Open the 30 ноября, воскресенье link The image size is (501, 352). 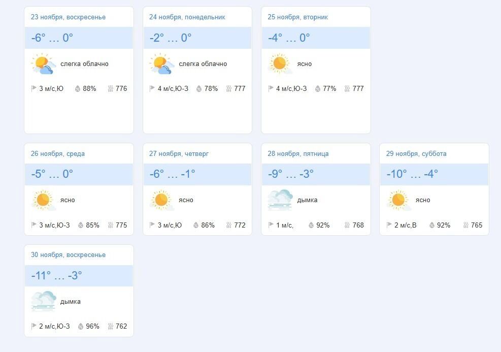coord(68,254)
